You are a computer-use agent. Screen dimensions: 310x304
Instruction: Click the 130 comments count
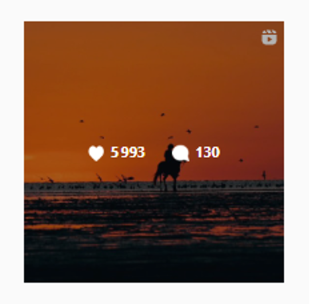tap(208, 152)
